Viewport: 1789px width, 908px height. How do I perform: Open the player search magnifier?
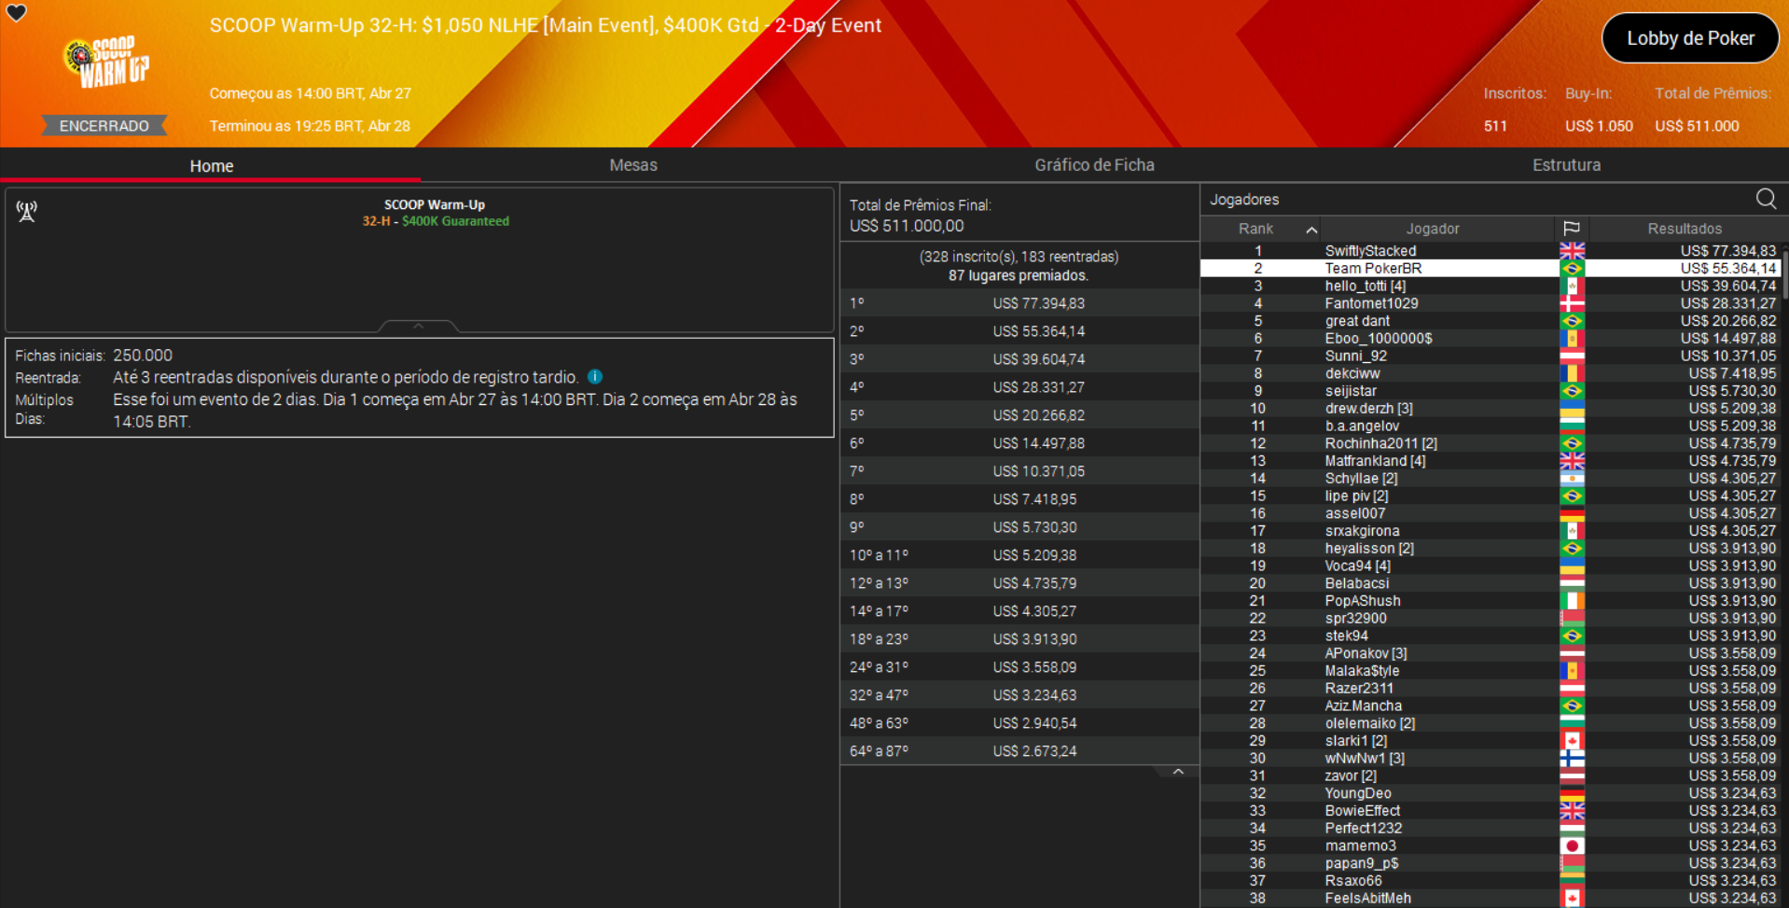(1766, 199)
